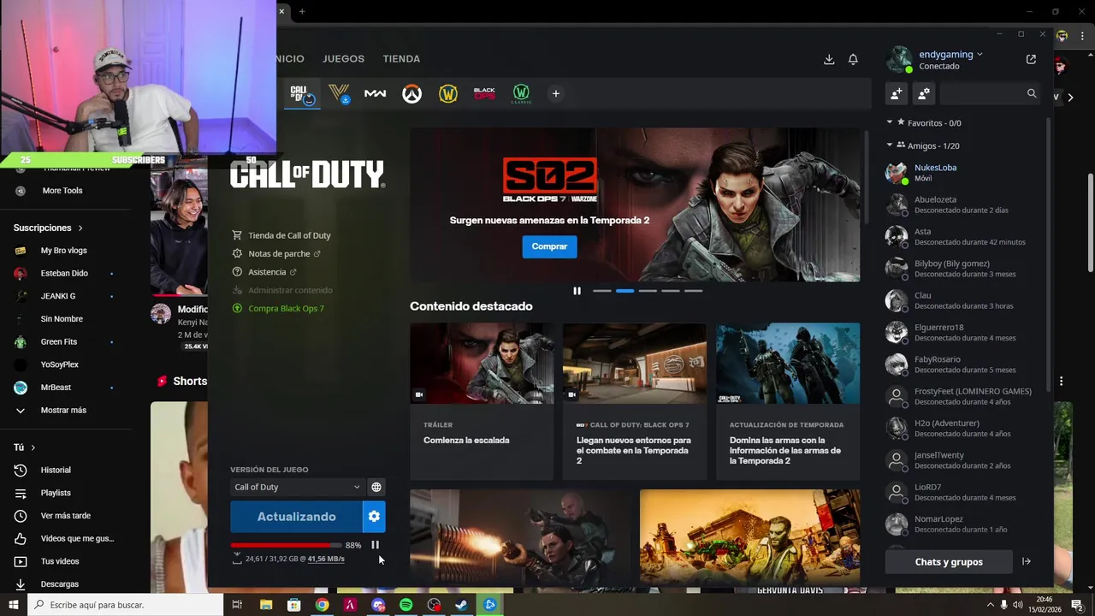Open the Season 2 weapons info card thumbnail
The image size is (1095, 616).
788,364
